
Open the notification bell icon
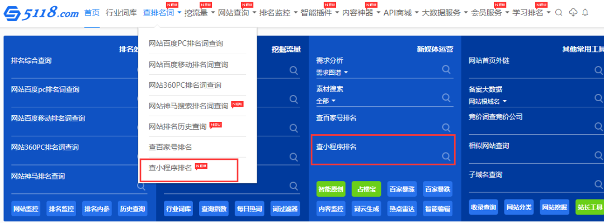coord(585,13)
